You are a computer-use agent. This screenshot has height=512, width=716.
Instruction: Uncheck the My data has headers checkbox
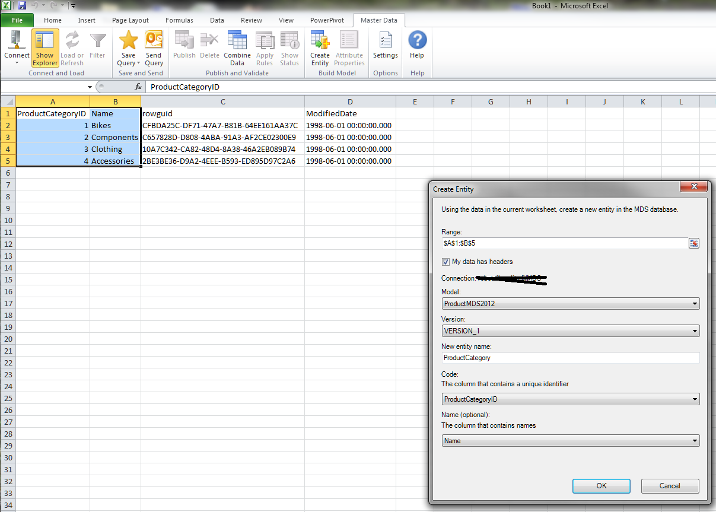(x=446, y=262)
